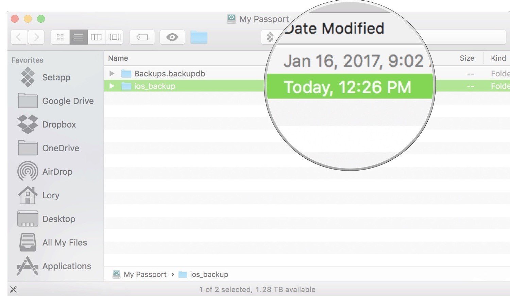The image size is (510, 296).
Task: Click My Passport in the path bar
Action: click(x=140, y=274)
